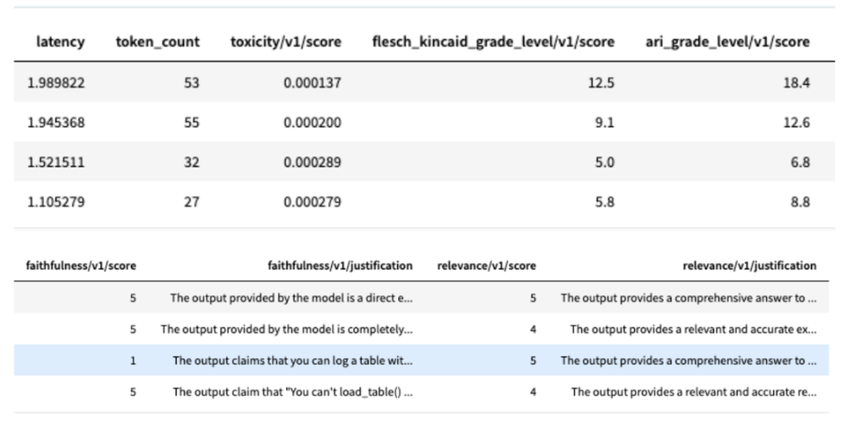
Task: Select the toxicity score cell 0.000289
Action: [312, 162]
